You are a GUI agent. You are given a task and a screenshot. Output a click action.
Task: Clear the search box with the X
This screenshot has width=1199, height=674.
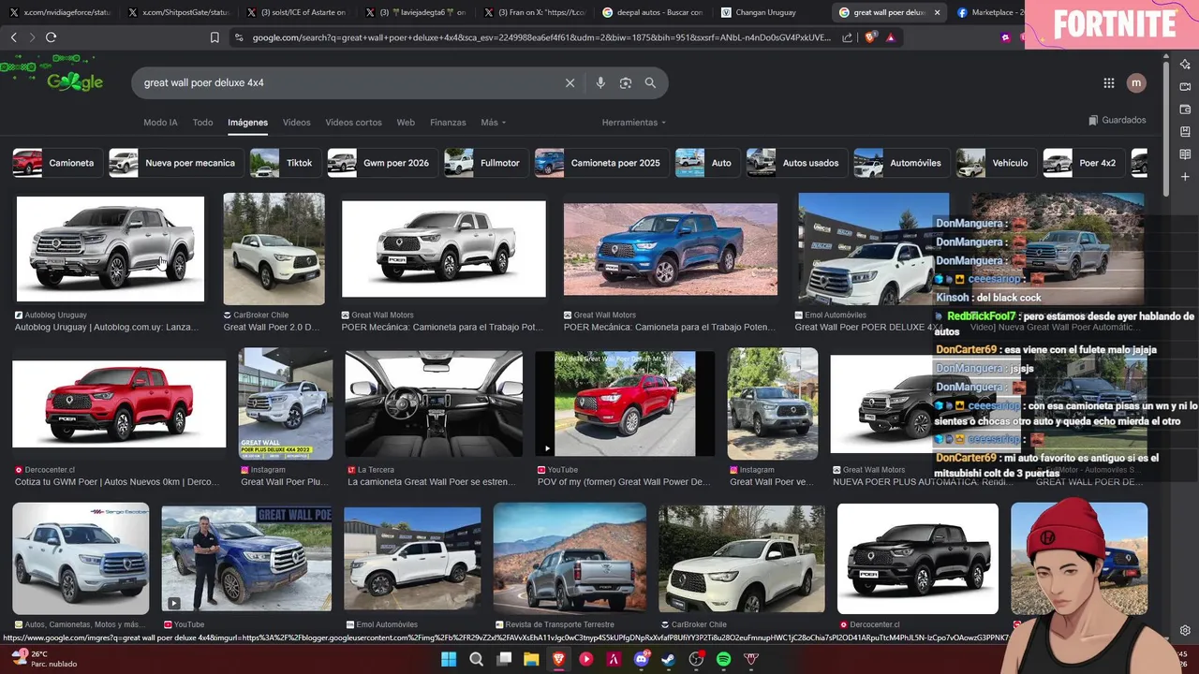point(570,82)
